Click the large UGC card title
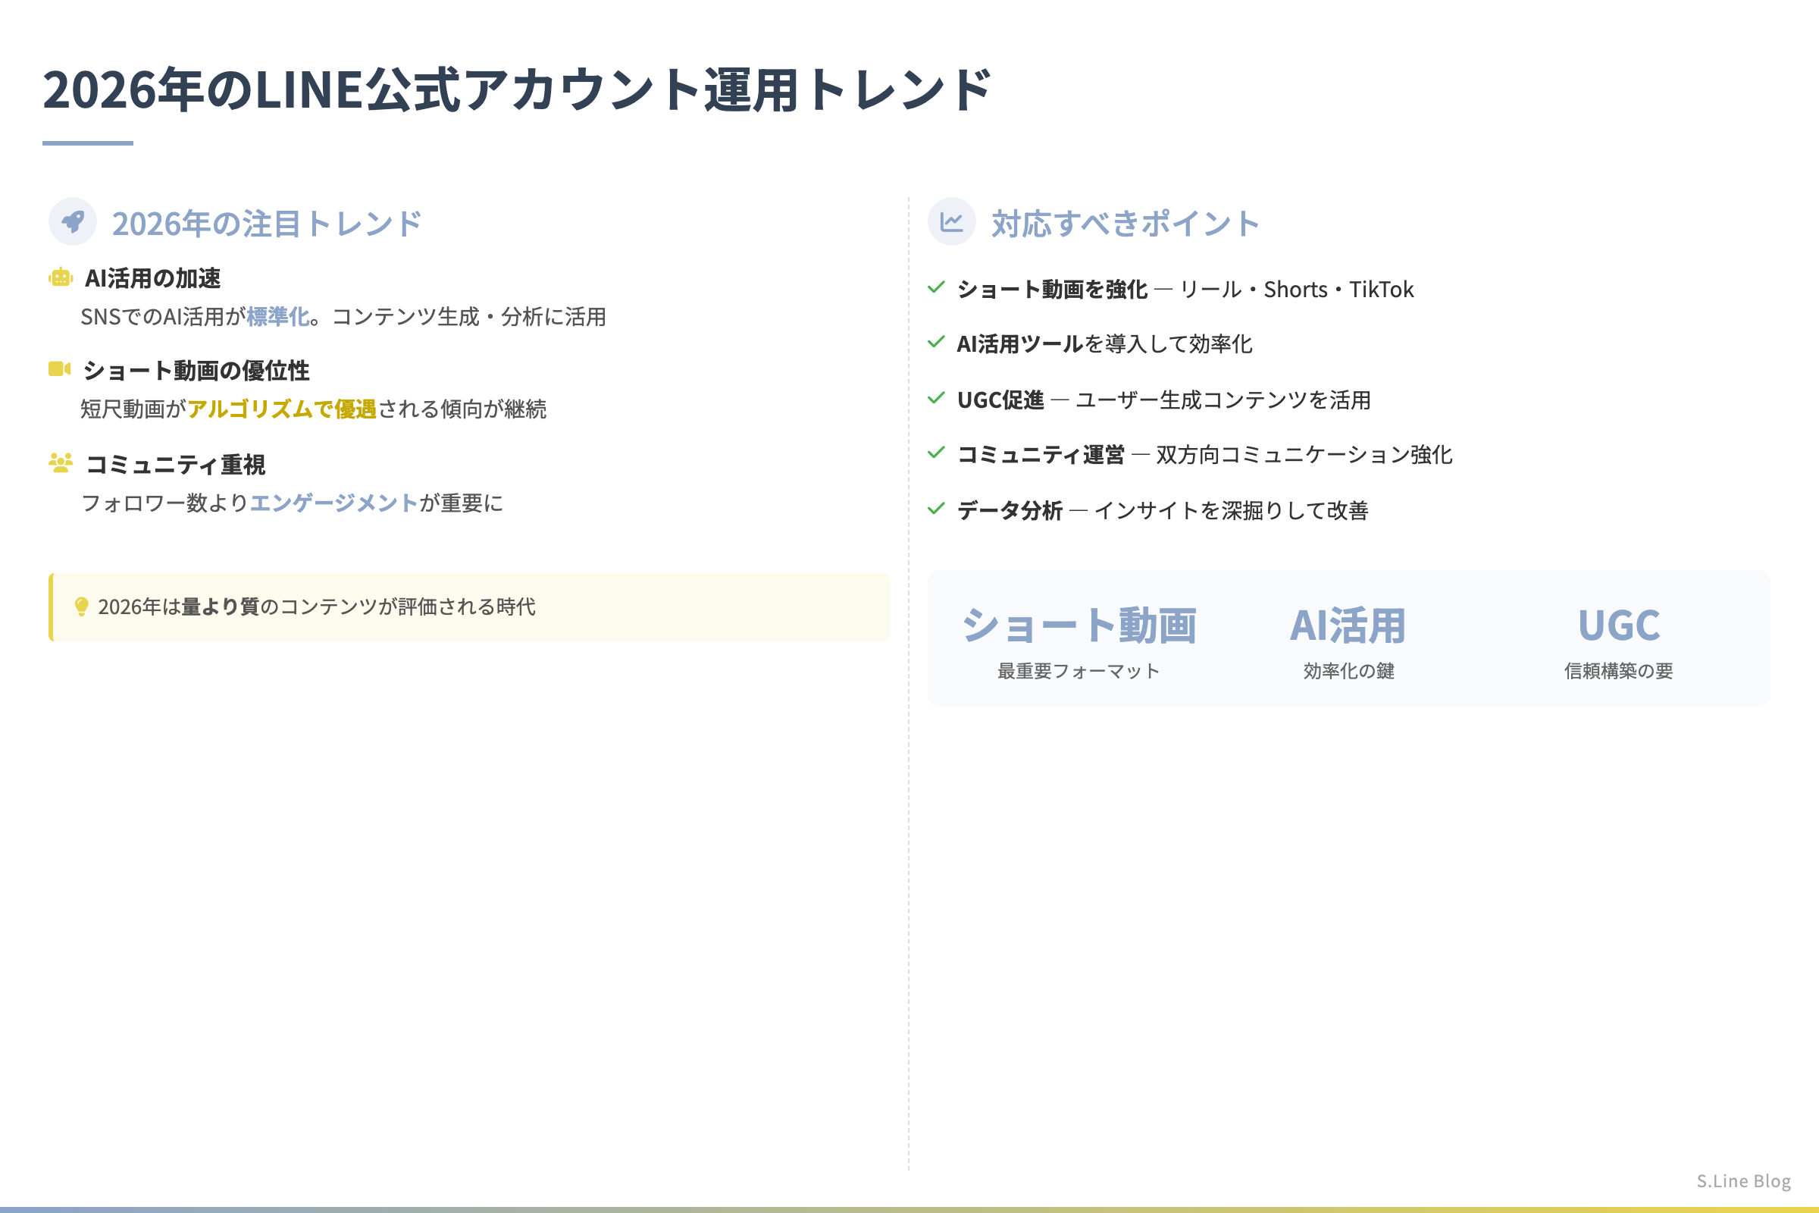Screen dimensions: 1819x1213 1619,625
